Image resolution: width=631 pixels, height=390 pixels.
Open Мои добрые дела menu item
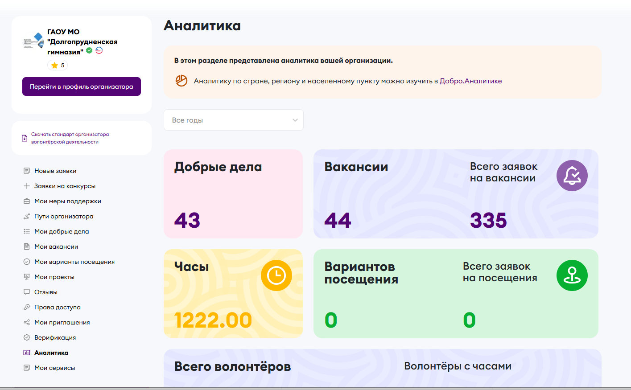[x=62, y=231]
